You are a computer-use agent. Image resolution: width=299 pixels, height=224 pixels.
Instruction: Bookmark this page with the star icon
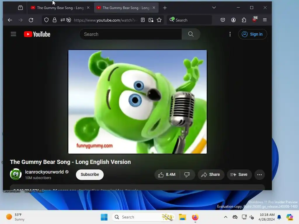click(x=159, y=20)
